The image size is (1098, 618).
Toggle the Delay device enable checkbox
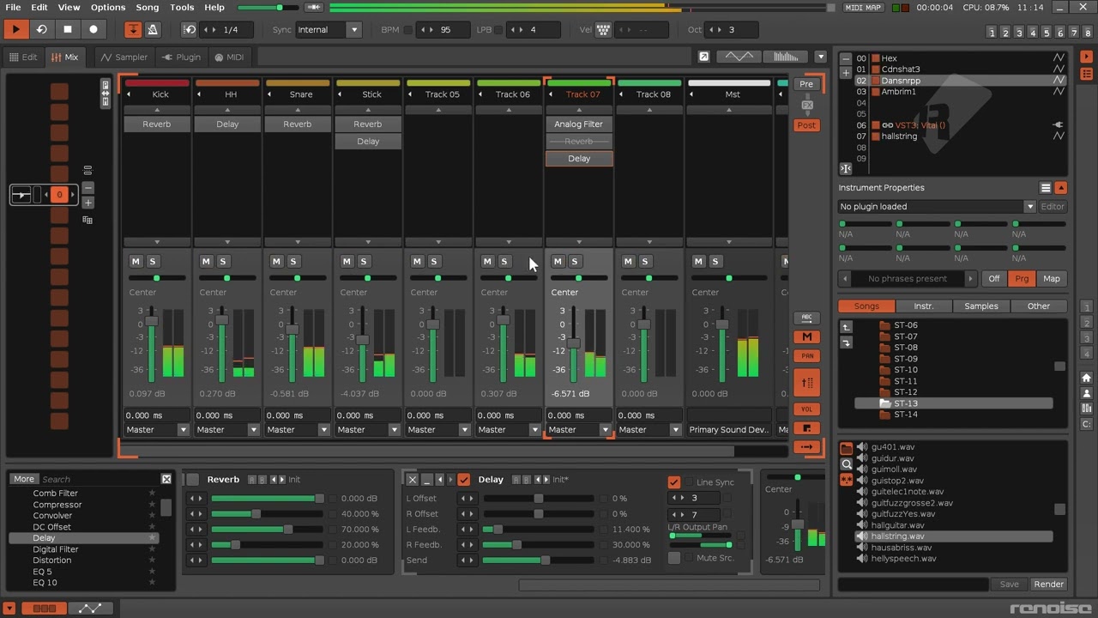[x=464, y=480]
